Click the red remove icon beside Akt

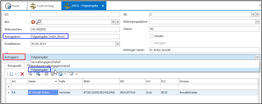click(33, 22)
